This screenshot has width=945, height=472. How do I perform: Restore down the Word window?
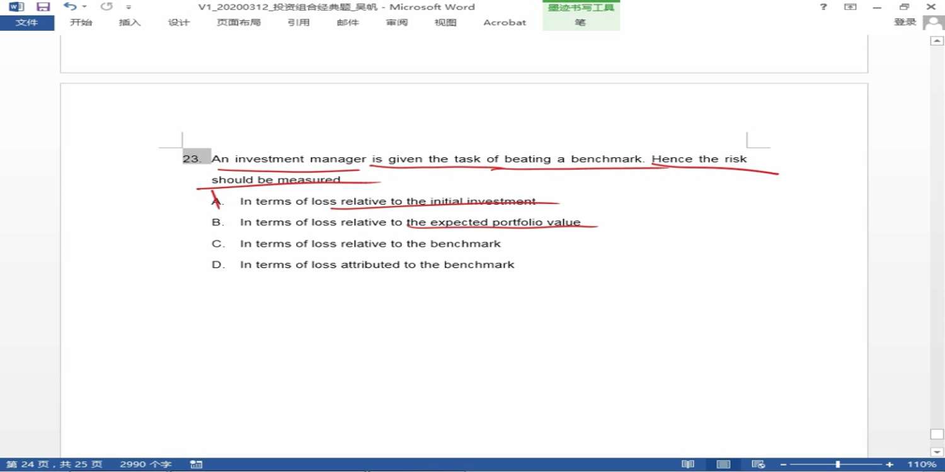905,7
